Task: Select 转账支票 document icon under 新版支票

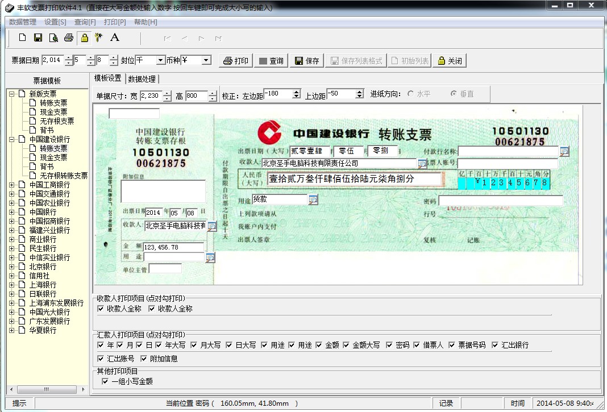Action: click(33, 103)
